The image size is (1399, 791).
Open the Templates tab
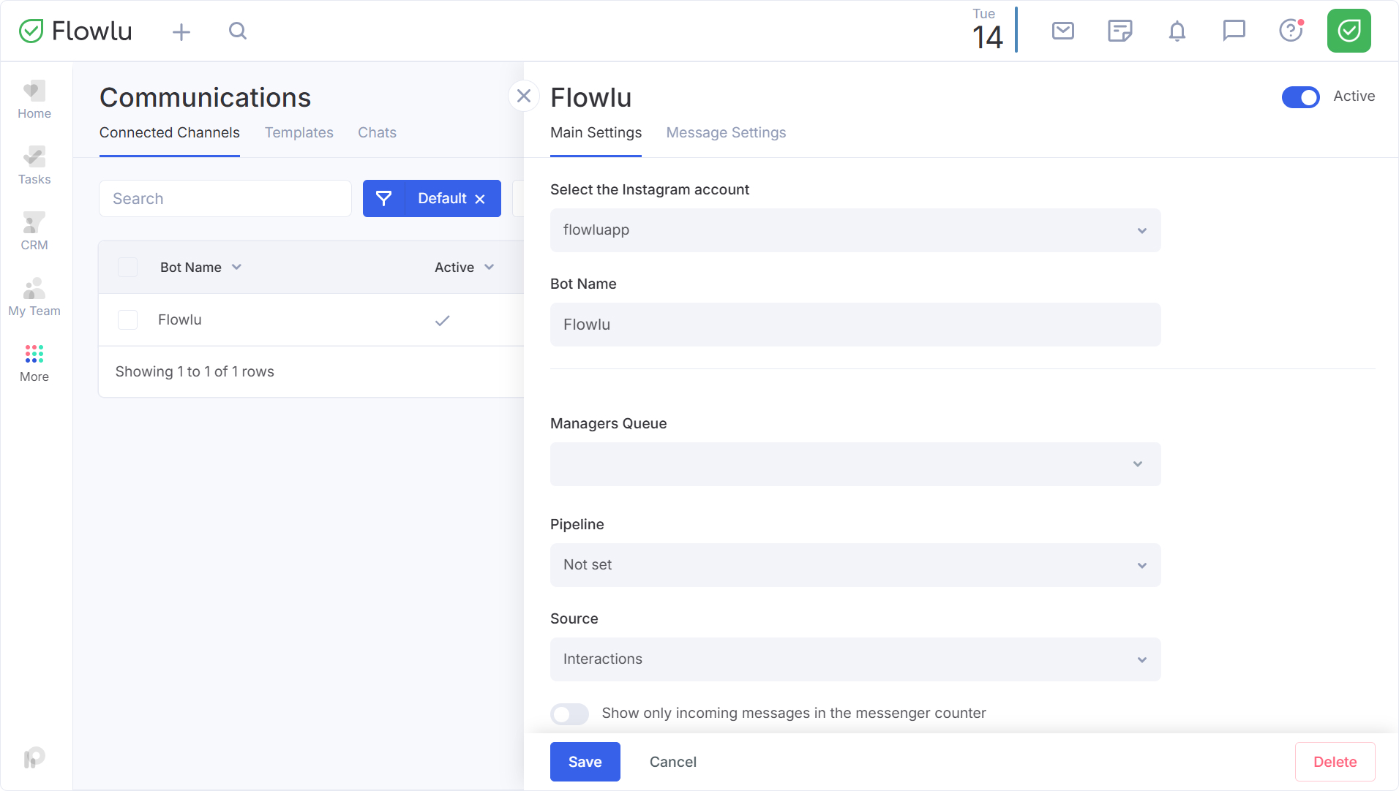pos(299,132)
